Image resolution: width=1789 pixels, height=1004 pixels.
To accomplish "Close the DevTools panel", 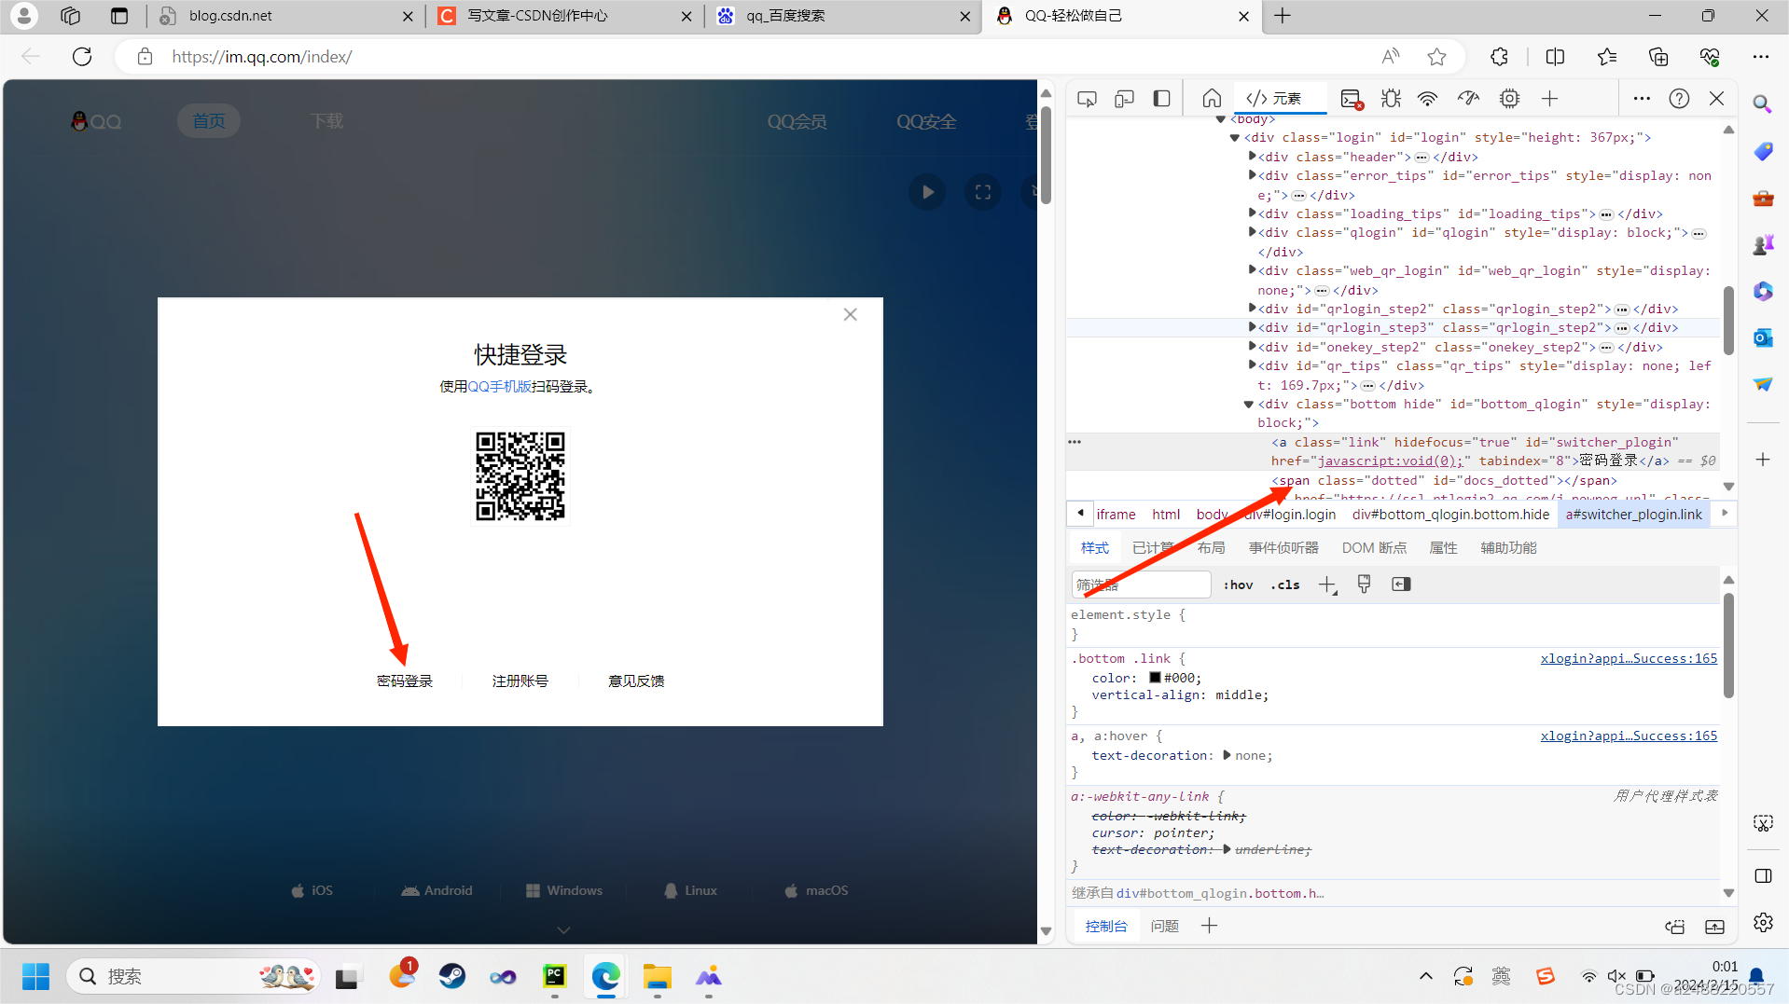I will pyautogui.click(x=1716, y=99).
